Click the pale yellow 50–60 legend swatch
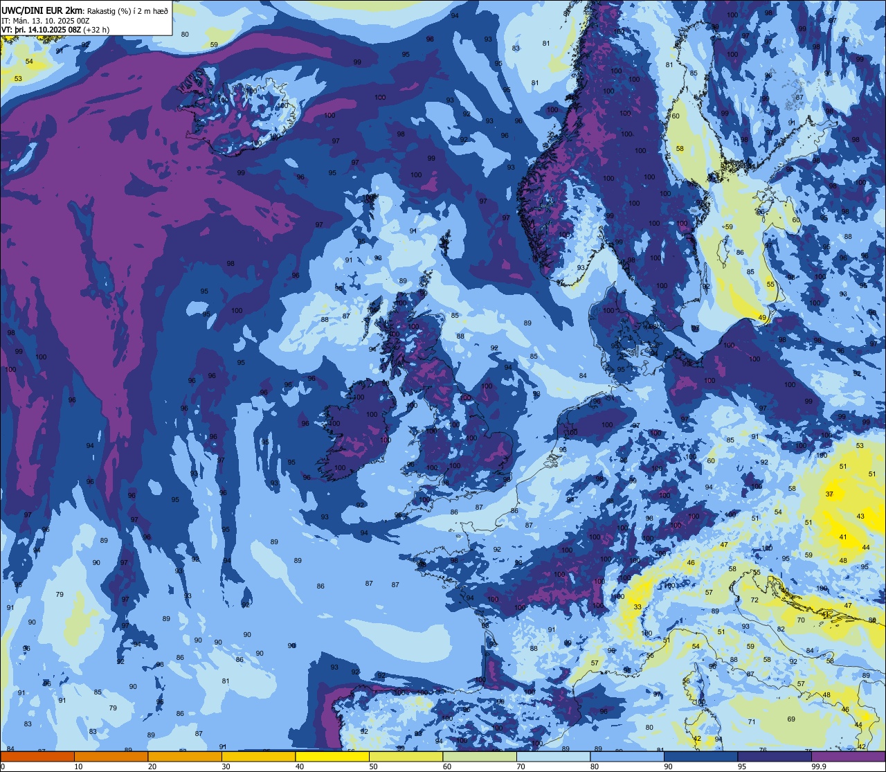Viewport: 886px width, 772px height. pos(406,756)
